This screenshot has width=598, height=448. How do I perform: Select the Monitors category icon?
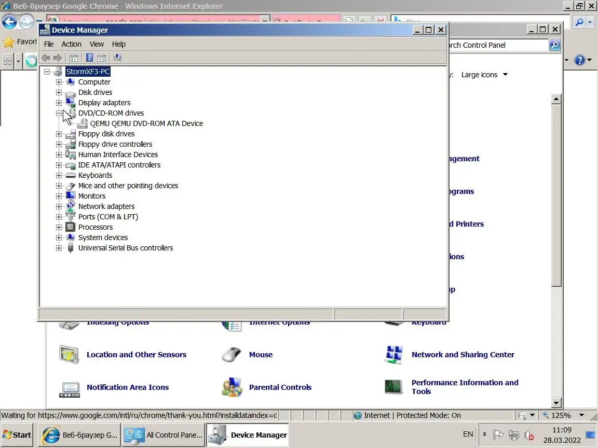70,196
